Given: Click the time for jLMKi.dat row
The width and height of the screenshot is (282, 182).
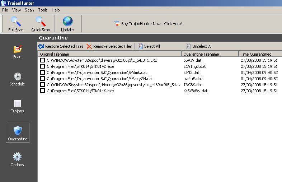Looking at the screenshot, I should [x=259, y=73].
